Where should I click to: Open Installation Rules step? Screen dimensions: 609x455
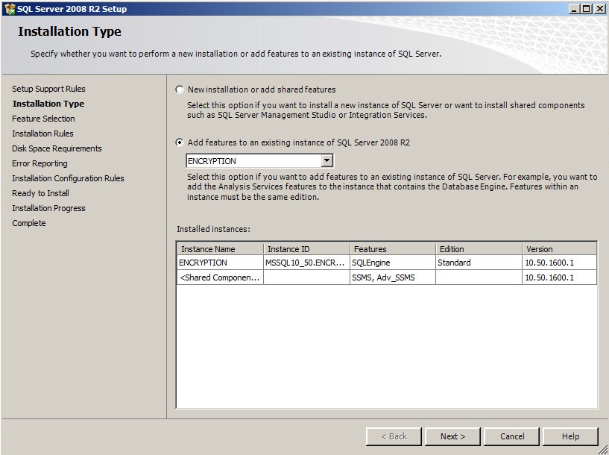tap(42, 134)
